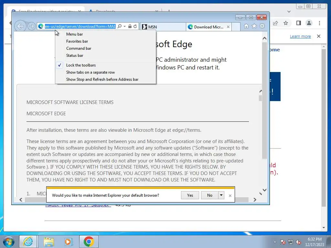Click the IE vertical scrollbar thumb
Viewport: 331px width, 248px height.
click(264, 101)
